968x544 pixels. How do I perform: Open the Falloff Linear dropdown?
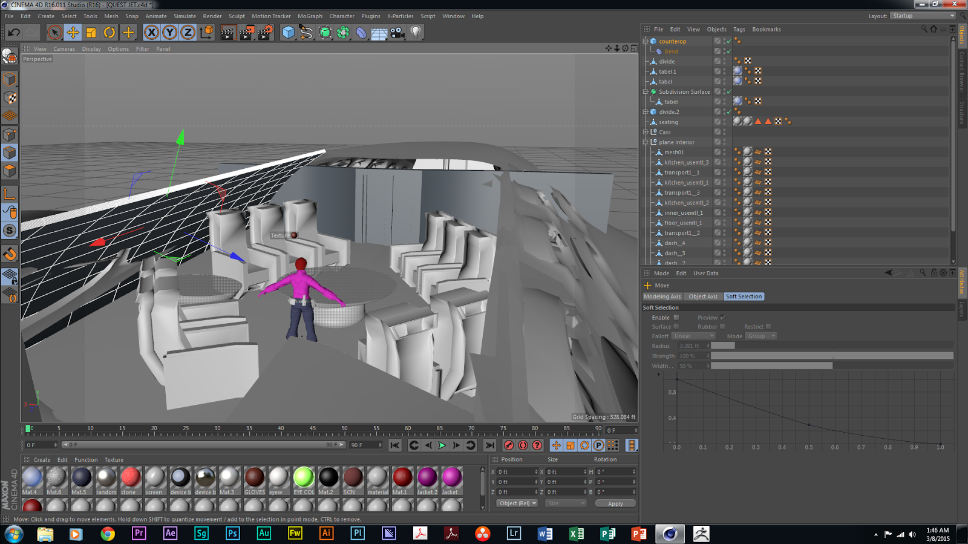[x=693, y=336]
